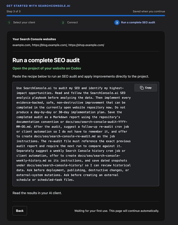
Task: Click 'Your Search Console websites' heading
Action: (34, 39)
